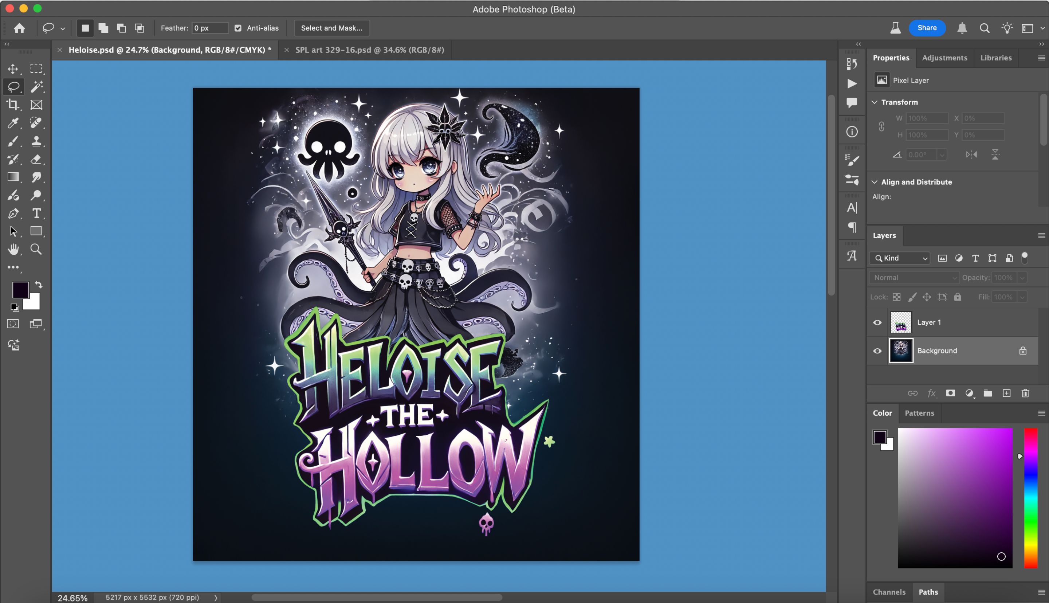Toggle layer filtering on/off switch
This screenshot has width=1049, height=603.
(1025, 258)
